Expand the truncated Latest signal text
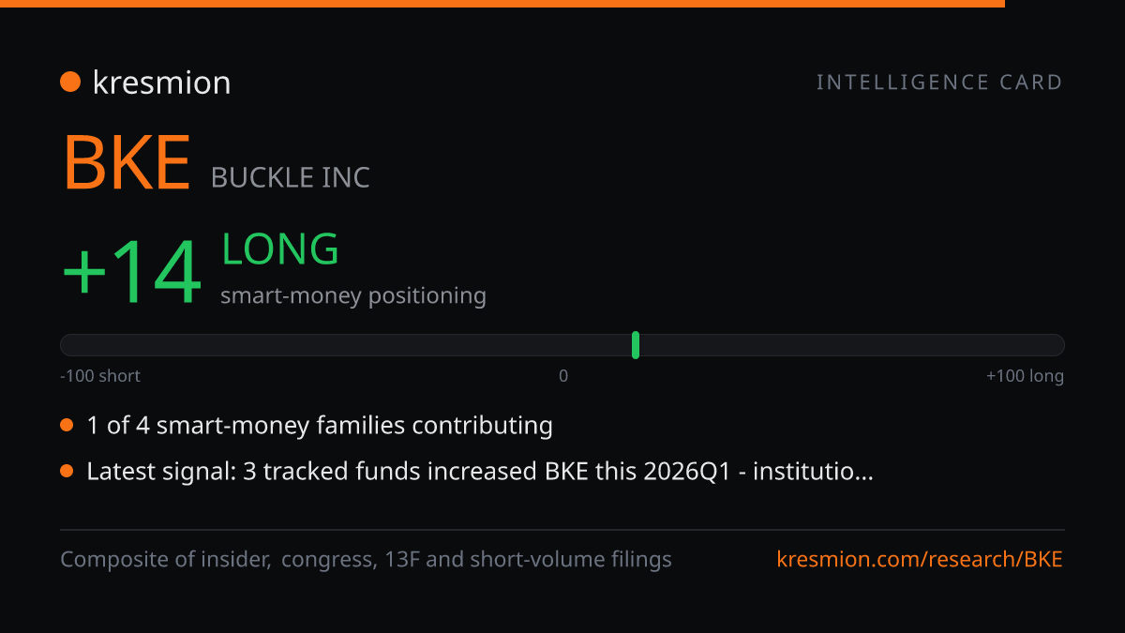This screenshot has width=1125, height=633. (480, 472)
